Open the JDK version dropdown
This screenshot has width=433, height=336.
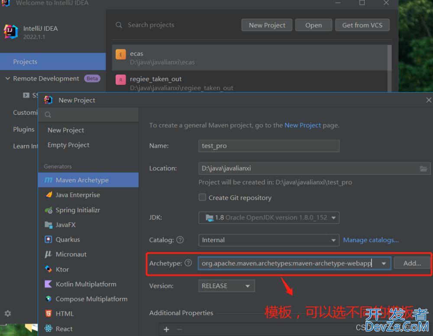click(269, 217)
